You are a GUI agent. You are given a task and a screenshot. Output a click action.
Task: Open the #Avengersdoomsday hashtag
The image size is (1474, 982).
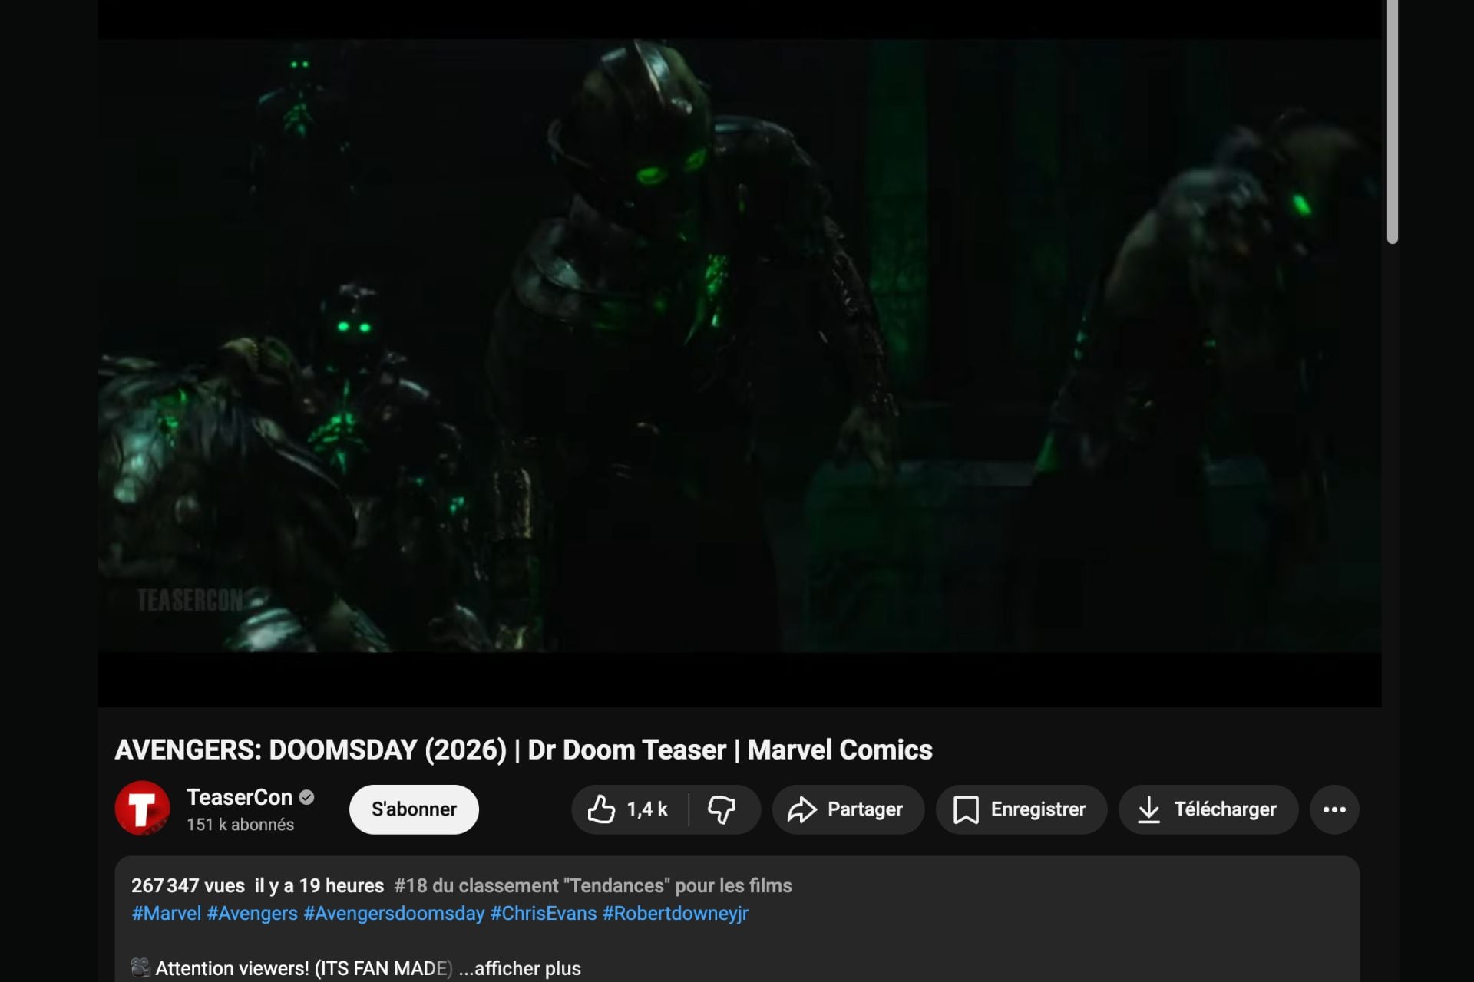tap(395, 914)
